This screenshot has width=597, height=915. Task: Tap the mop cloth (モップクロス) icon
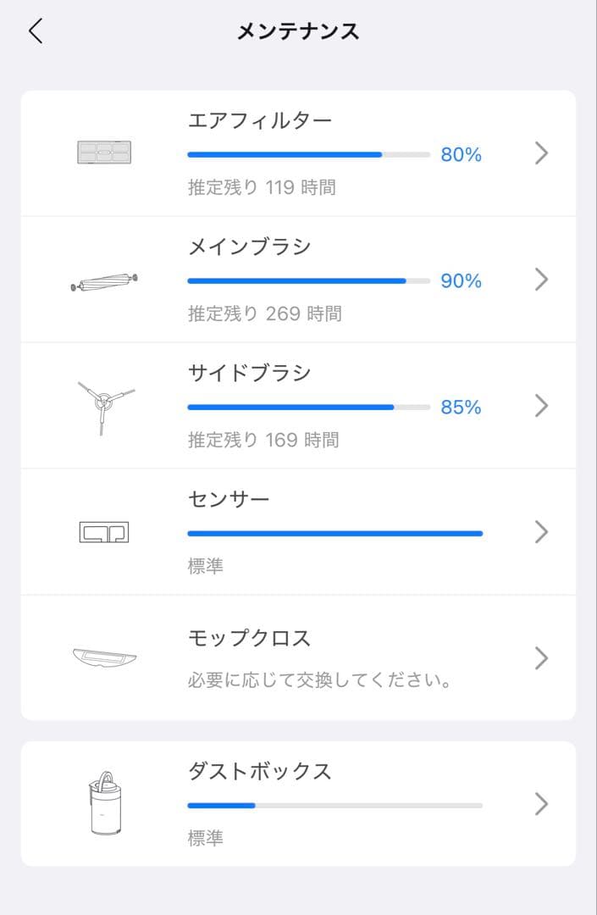103,657
